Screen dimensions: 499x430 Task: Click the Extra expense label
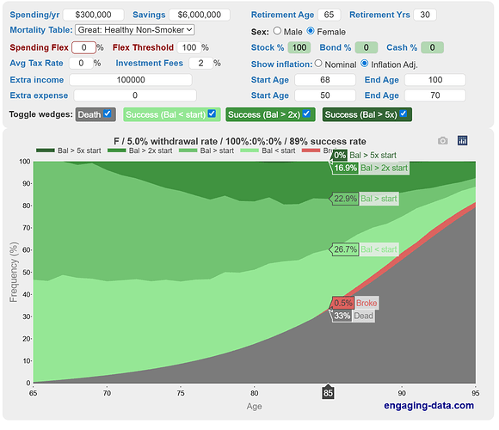coord(39,95)
